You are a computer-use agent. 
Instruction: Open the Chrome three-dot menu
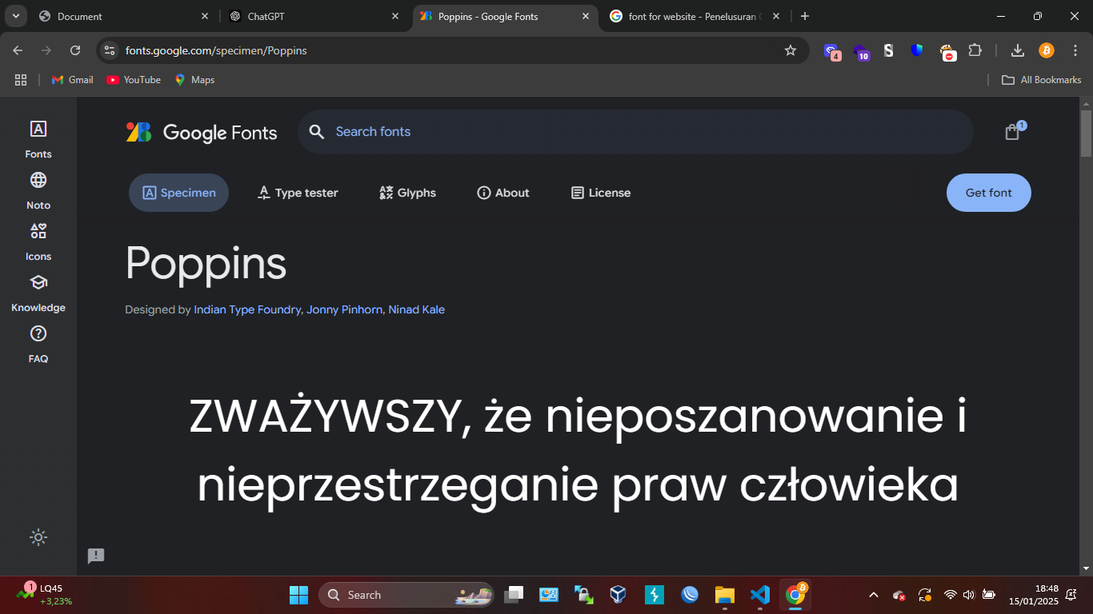pos(1075,50)
